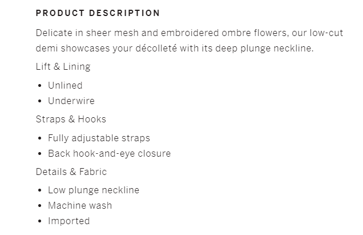Click the word 'Delicate' starting the description

click(x=54, y=33)
